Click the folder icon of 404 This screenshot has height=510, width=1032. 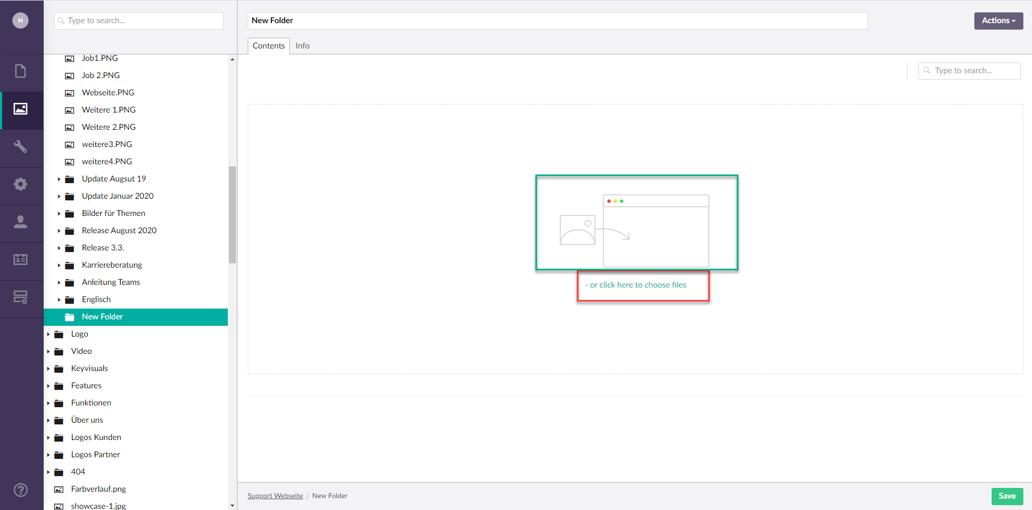(59, 472)
